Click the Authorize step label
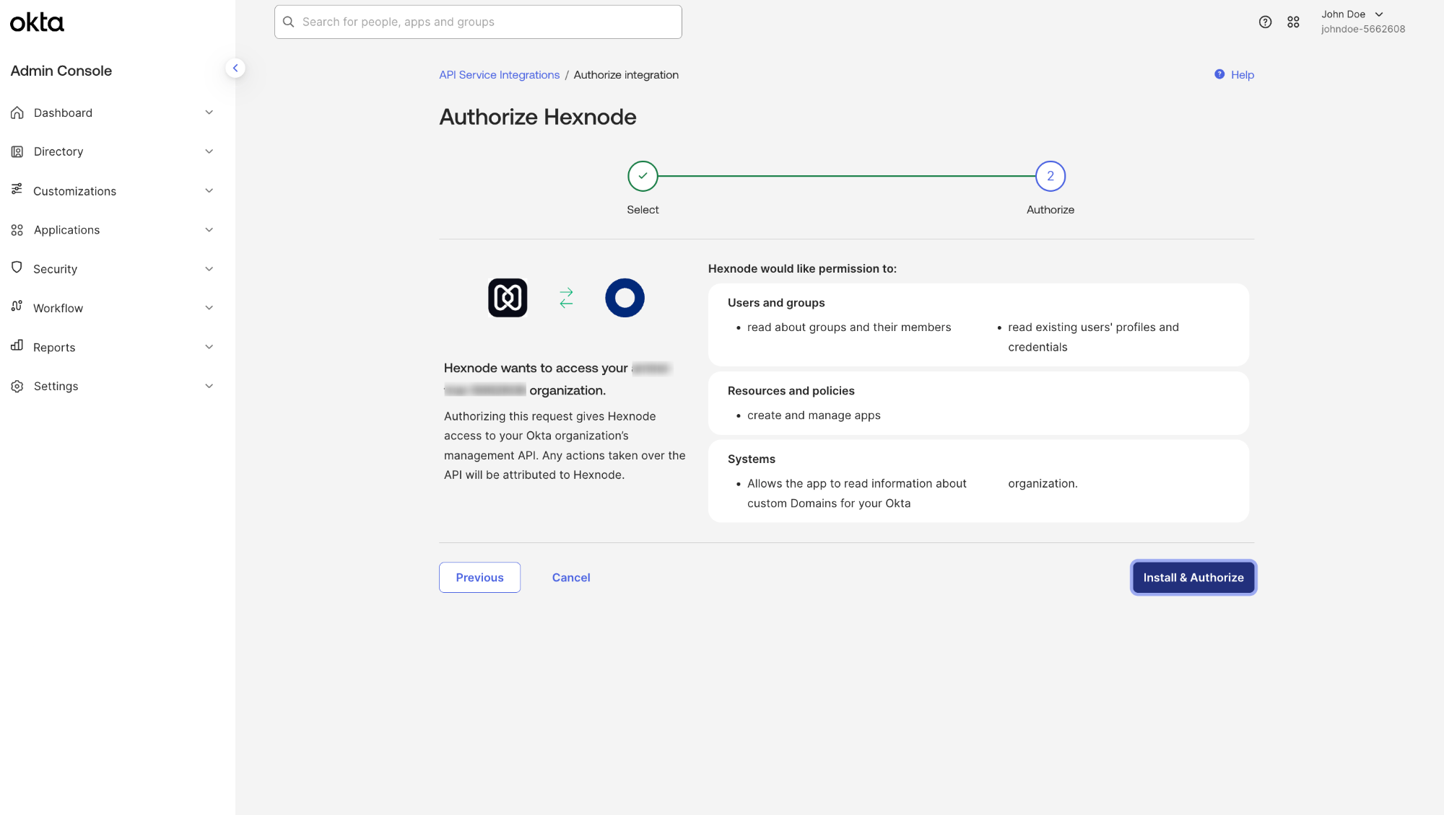1444x815 pixels. click(1051, 210)
